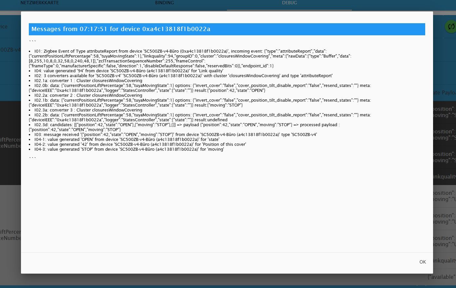456x288 pixels.
Task: Click the I02.3d candidates line
Action: tap(184, 127)
